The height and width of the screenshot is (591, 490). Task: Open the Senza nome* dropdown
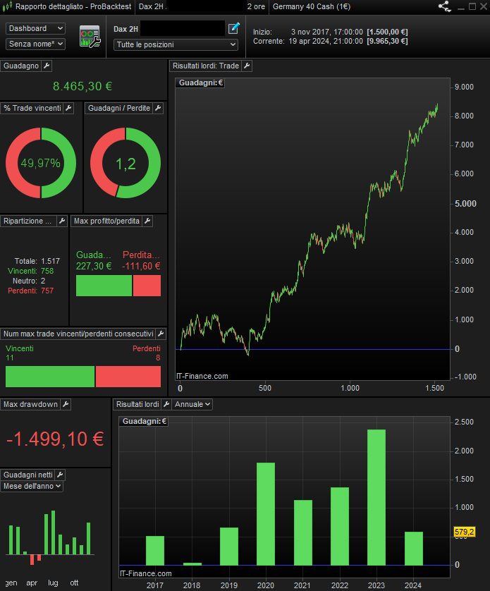point(35,44)
